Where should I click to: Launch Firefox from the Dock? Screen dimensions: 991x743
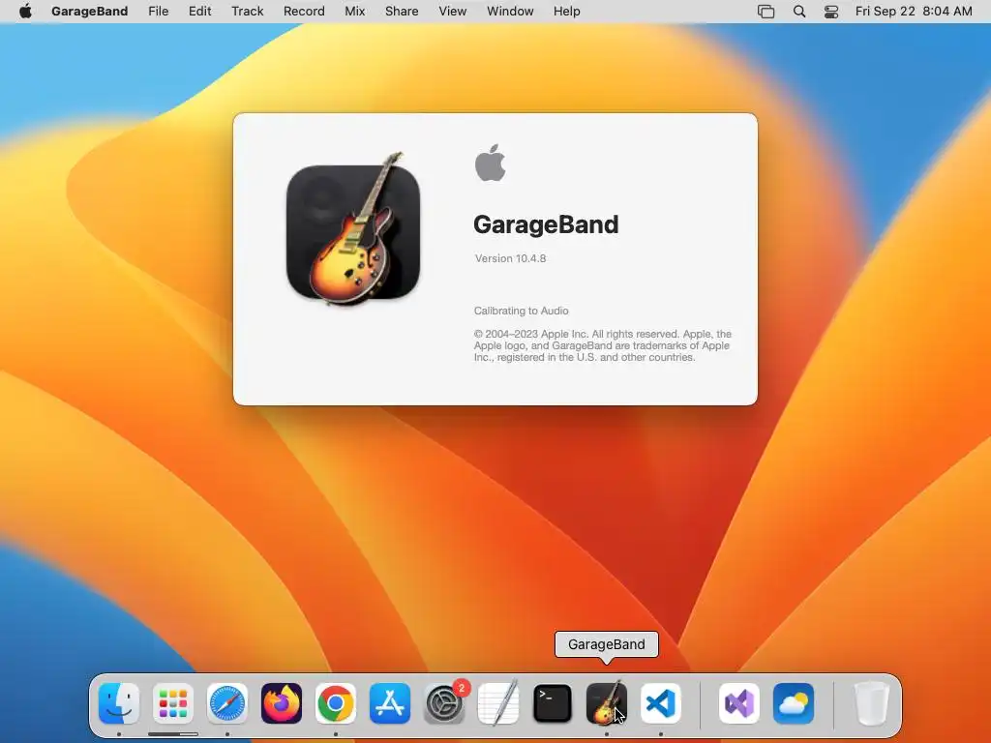[x=282, y=703]
